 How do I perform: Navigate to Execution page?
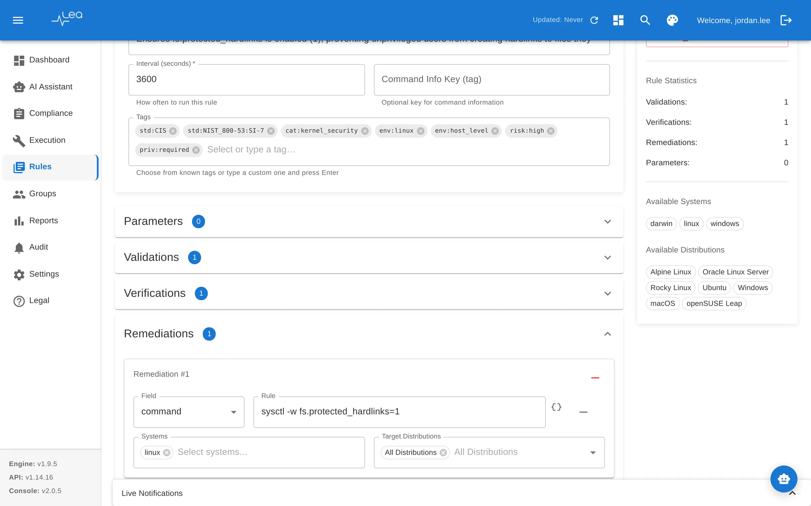[x=50, y=140]
